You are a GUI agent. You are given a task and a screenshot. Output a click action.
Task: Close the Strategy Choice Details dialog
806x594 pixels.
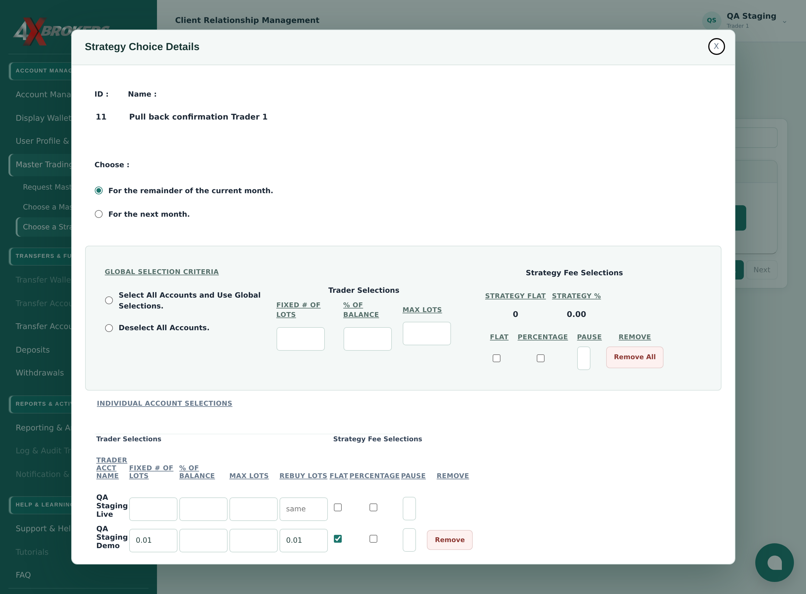pyautogui.click(x=716, y=46)
